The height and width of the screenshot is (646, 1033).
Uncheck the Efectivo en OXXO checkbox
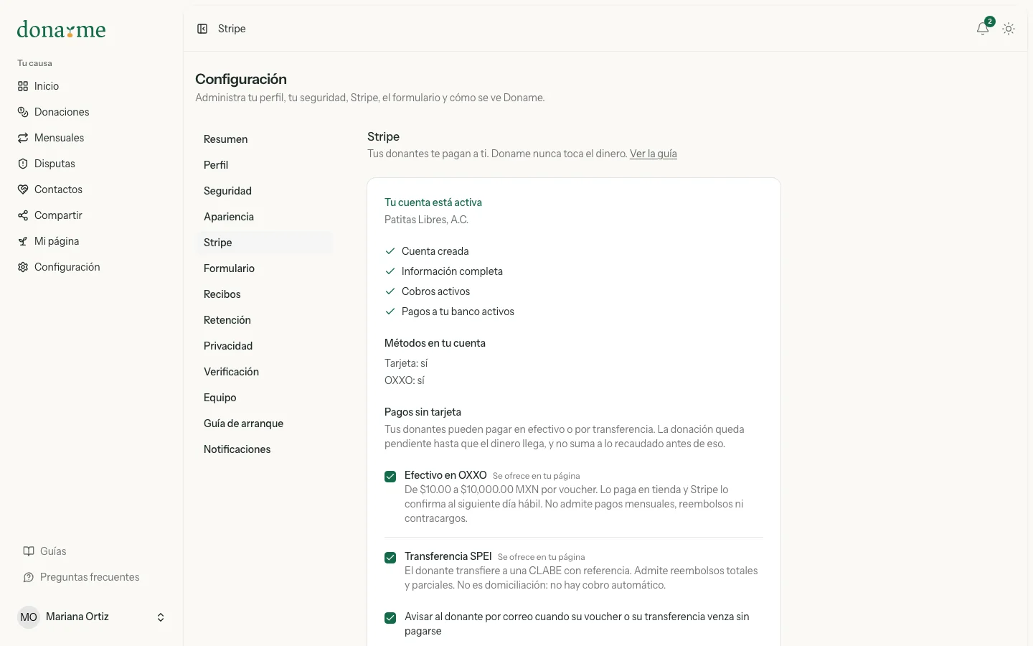click(x=390, y=477)
